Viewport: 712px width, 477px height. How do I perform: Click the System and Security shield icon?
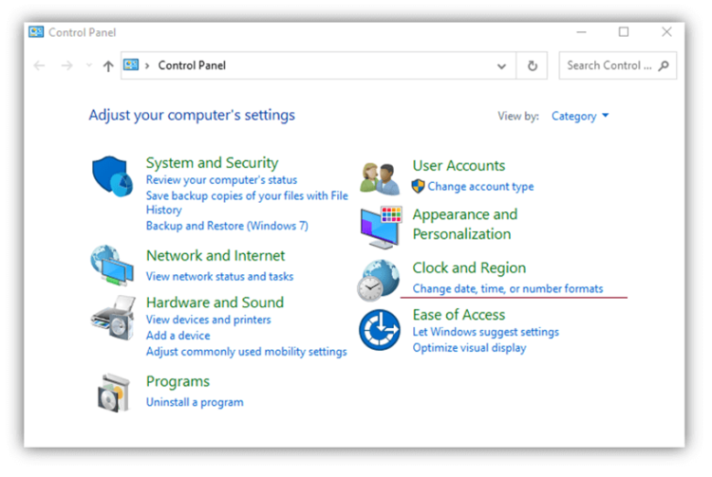[x=113, y=177]
